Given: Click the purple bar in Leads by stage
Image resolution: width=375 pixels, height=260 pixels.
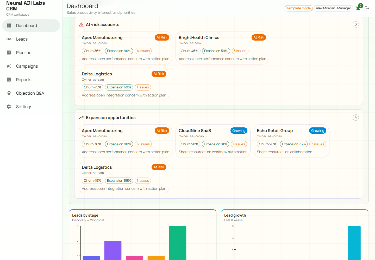Looking at the screenshot, I should pyautogui.click(x=113, y=250).
